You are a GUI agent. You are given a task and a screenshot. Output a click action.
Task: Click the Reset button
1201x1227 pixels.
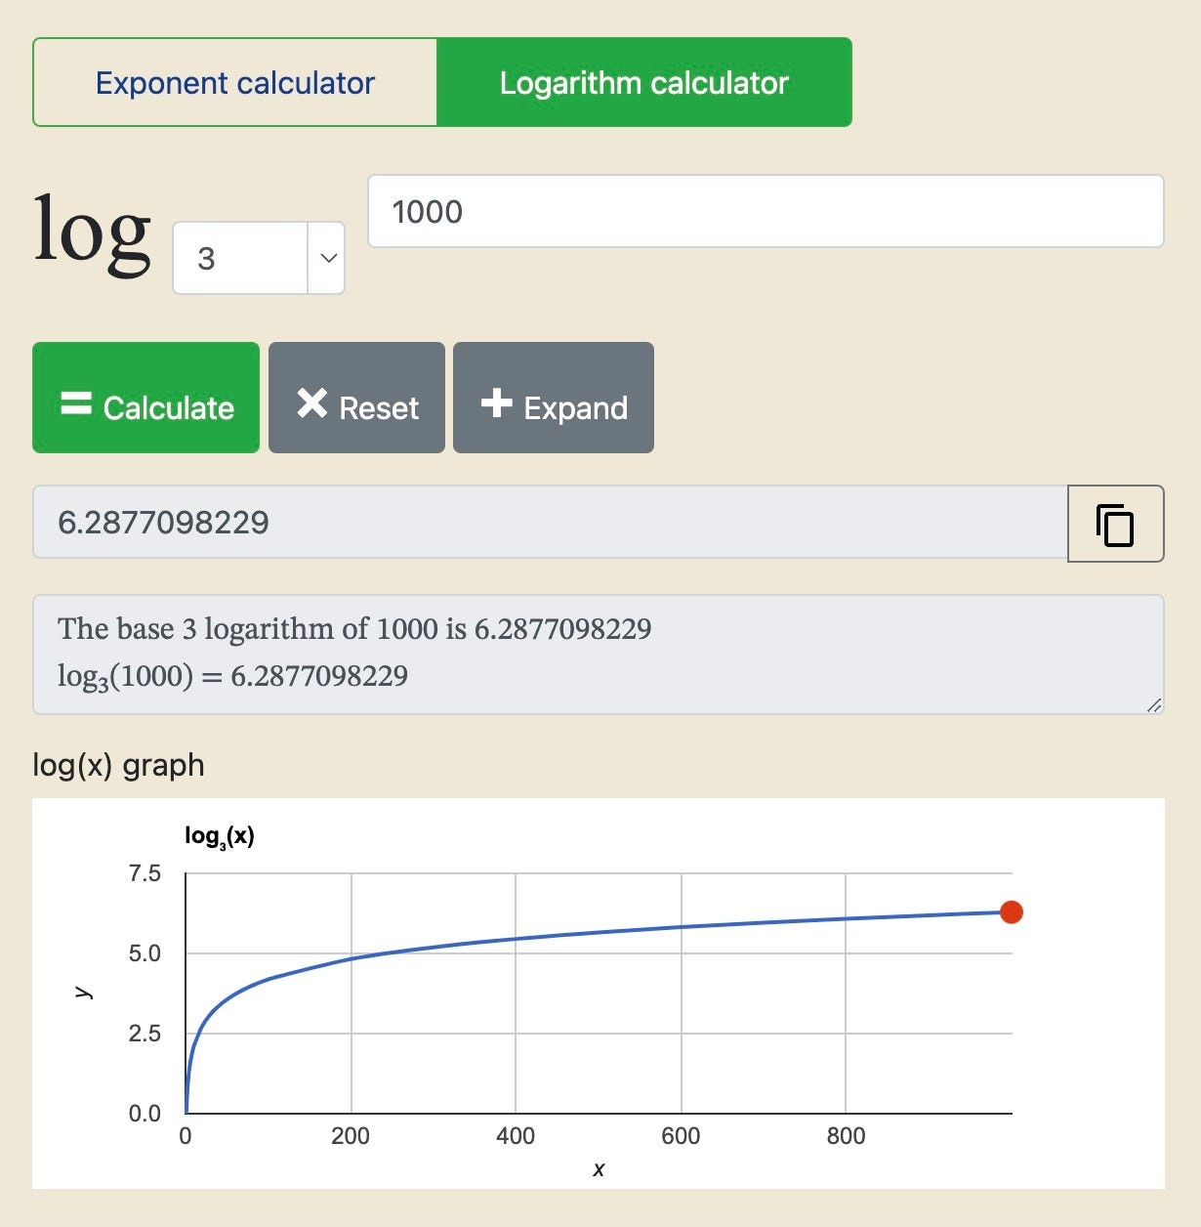pos(356,398)
